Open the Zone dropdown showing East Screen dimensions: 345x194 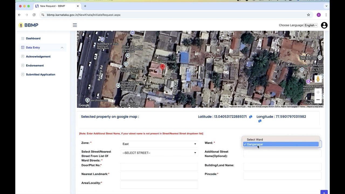pyautogui.click(x=159, y=144)
